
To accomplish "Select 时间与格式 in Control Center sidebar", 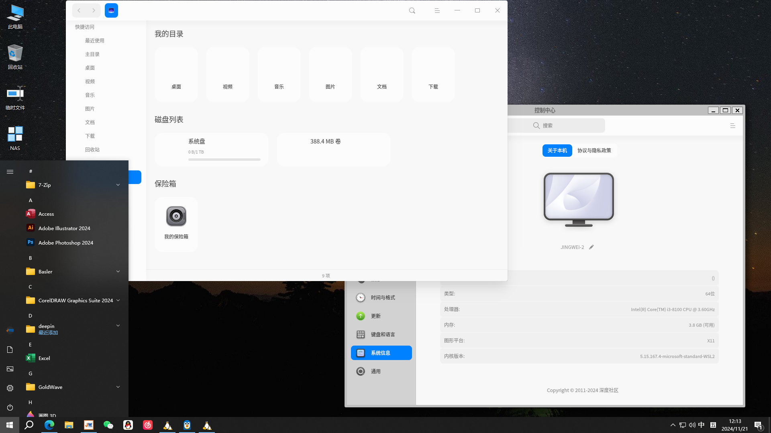I will click(381, 297).
